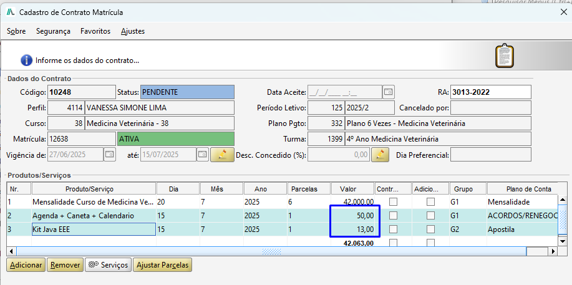The width and height of the screenshot is (572, 285).
Task: Click the Ajustar Parcelas button
Action: pyautogui.click(x=163, y=265)
